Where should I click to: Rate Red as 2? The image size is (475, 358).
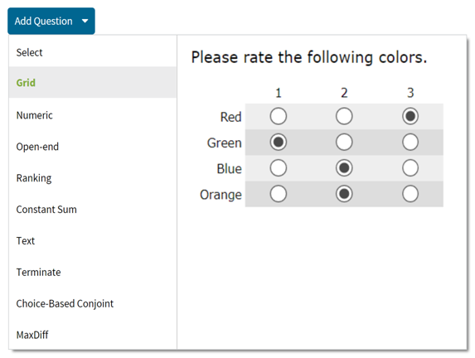pos(344,116)
